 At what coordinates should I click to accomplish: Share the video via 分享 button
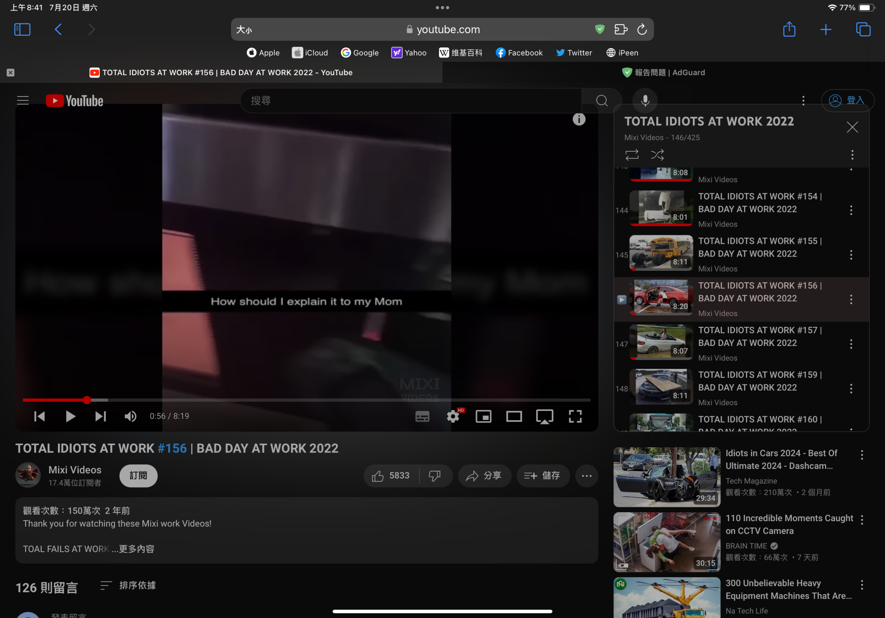pyautogui.click(x=484, y=476)
